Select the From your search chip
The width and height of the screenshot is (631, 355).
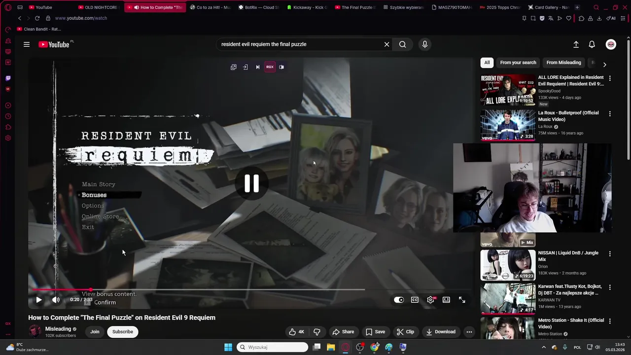(518, 63)
